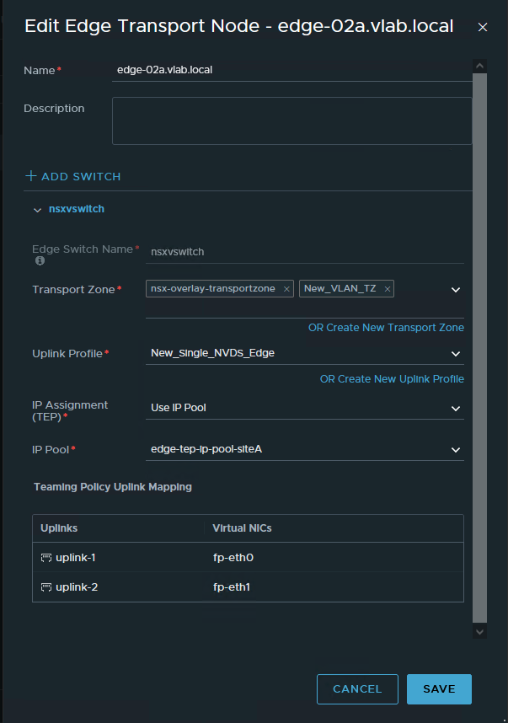Click the info icon below Edge Switch Name

pyautogui.click(x=39, y=261)
